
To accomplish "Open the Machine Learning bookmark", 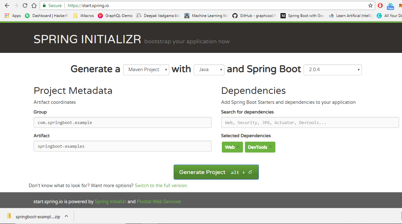I will [x=206, y=16].
